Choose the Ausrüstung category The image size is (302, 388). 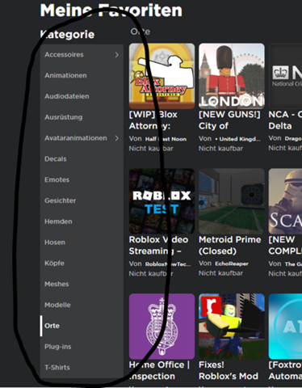click(82, 117)
